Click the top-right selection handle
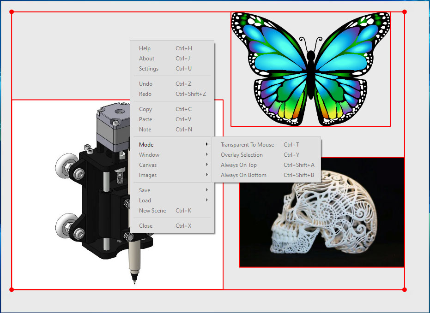Viewport: 430px width, 313px height. click(405, 12)
